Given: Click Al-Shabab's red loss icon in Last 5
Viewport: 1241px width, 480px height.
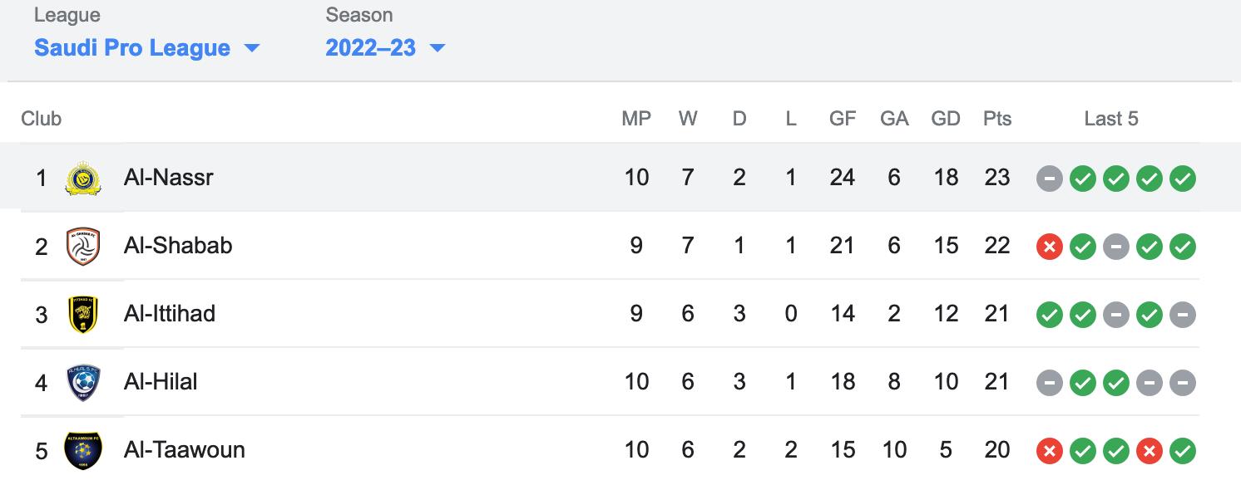Looking at the screenshot, I should 1050,247.
